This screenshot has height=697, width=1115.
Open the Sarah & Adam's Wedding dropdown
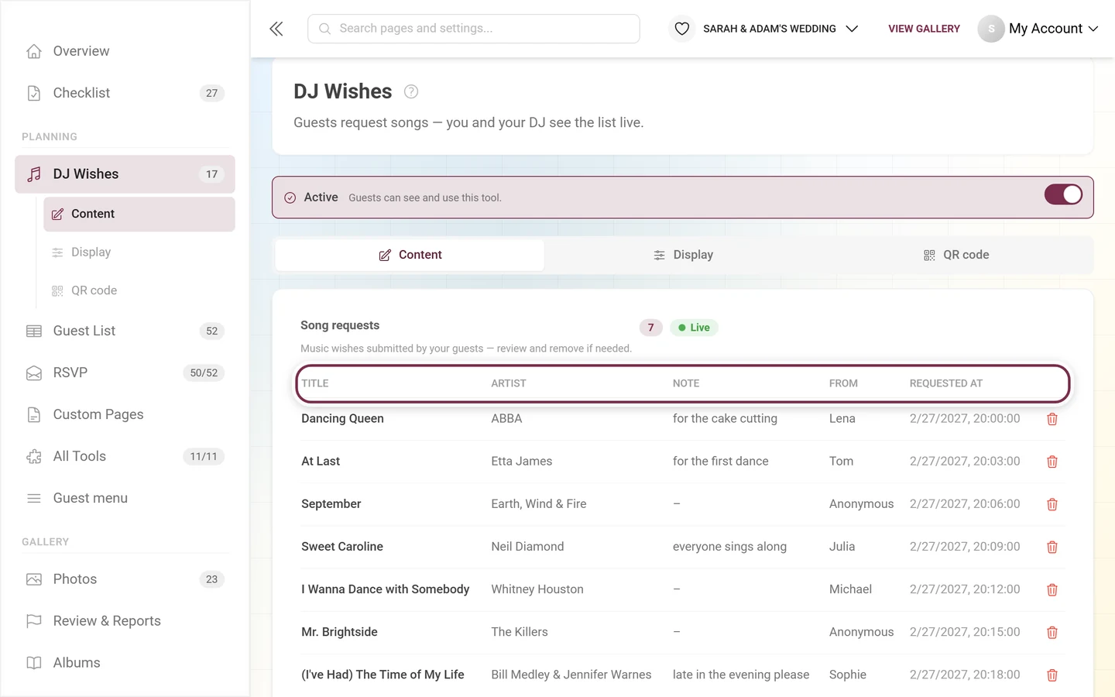780,29
